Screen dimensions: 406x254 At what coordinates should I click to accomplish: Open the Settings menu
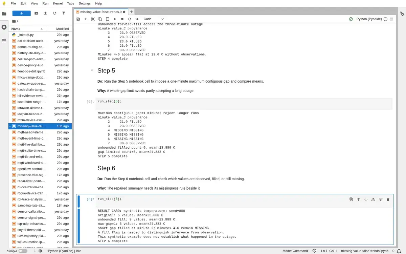85,3
